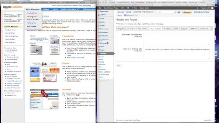Click the Feedbacks icon in WordPress sidebar

click(x=99, y=36)
